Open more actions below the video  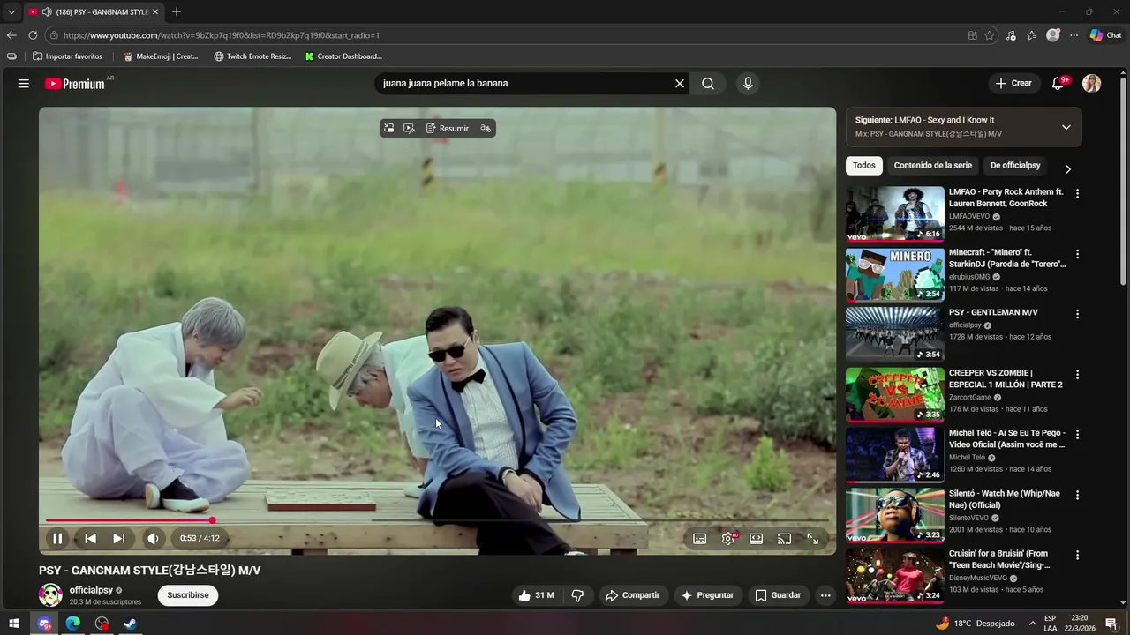[x=825, y=595]
